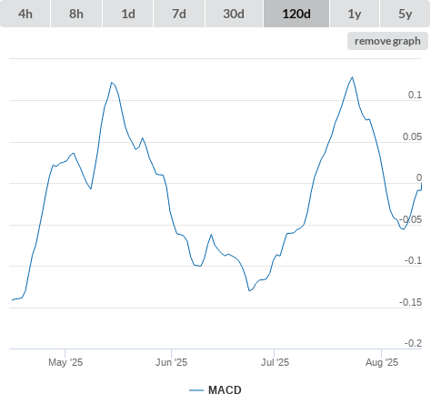Screen dimensions: 431x414
Task: Switch to the 7d time range
Action: [x=179, y=14]
